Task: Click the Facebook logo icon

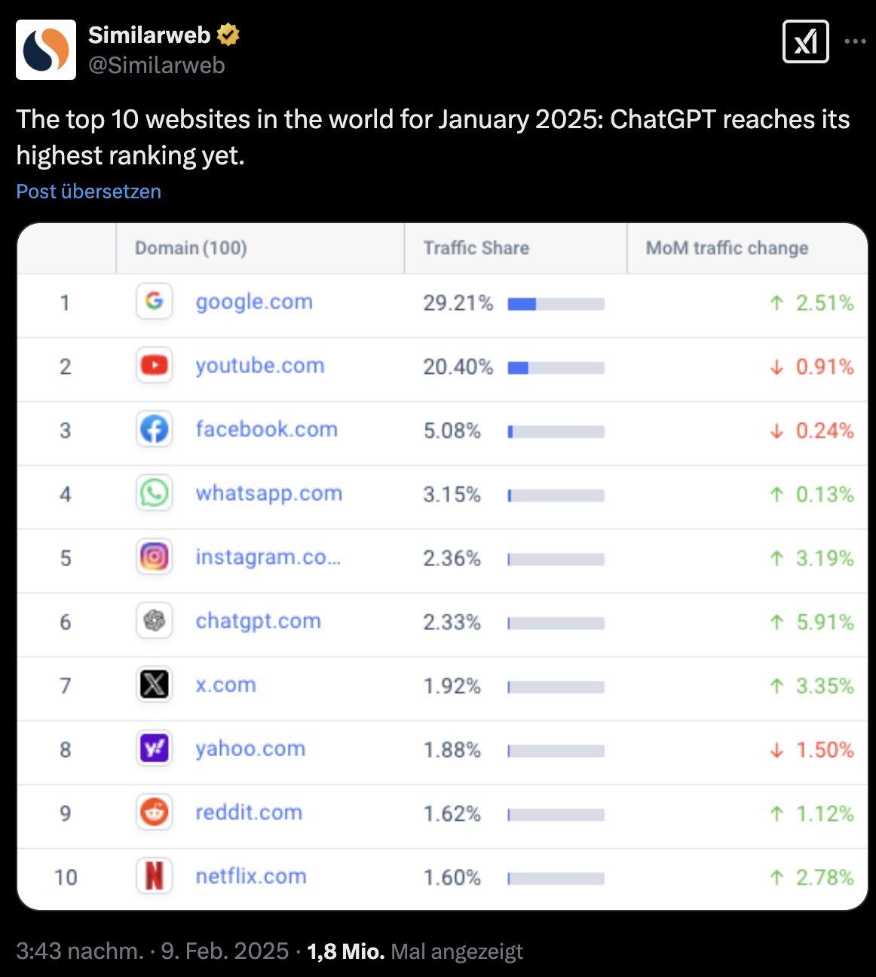Action: tap(154, 429)
